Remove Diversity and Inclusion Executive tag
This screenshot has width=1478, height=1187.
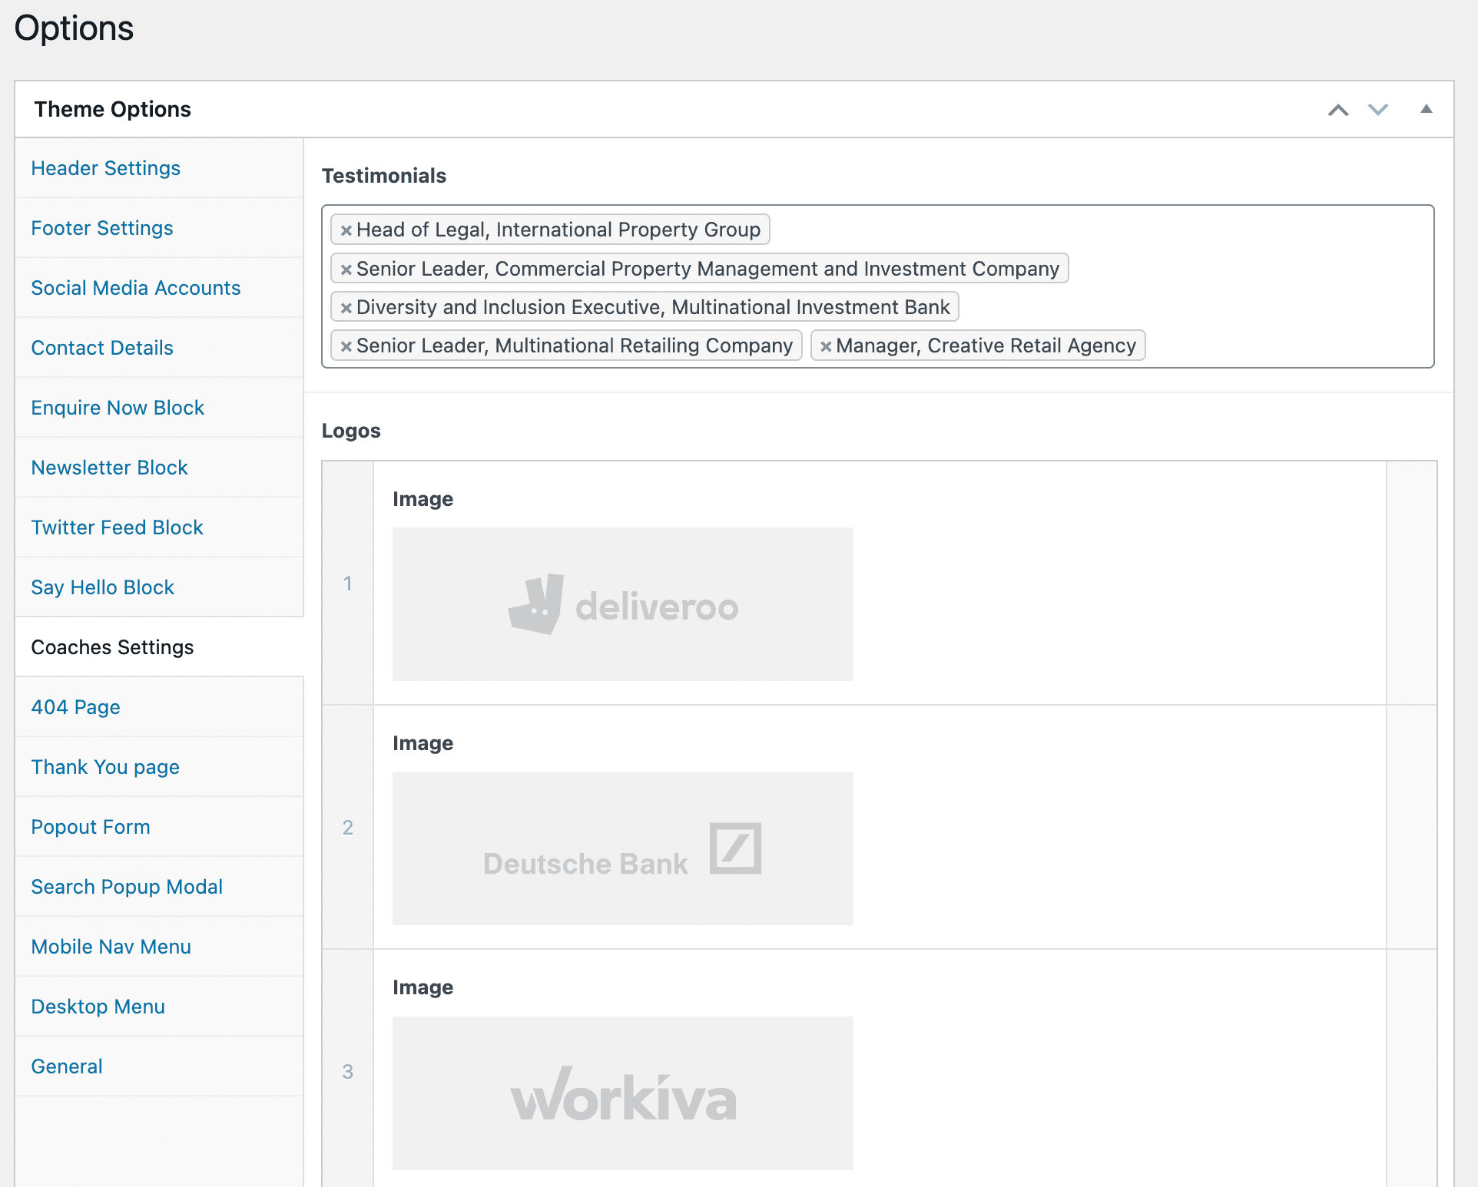[346, 308]
